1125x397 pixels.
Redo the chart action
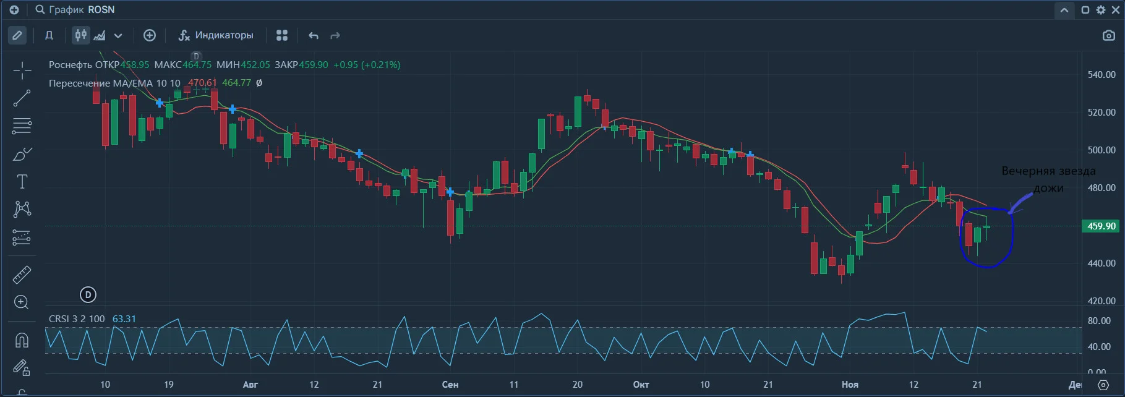[335, 36]
